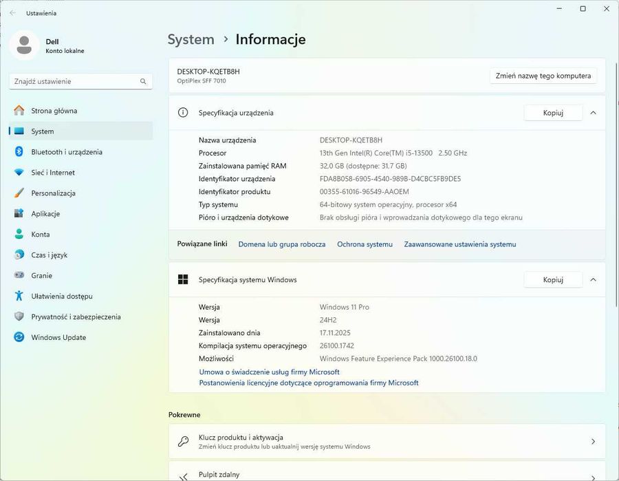Click the System breadcrumb link
Screen dimensions: 619x481
pos(191,39)
